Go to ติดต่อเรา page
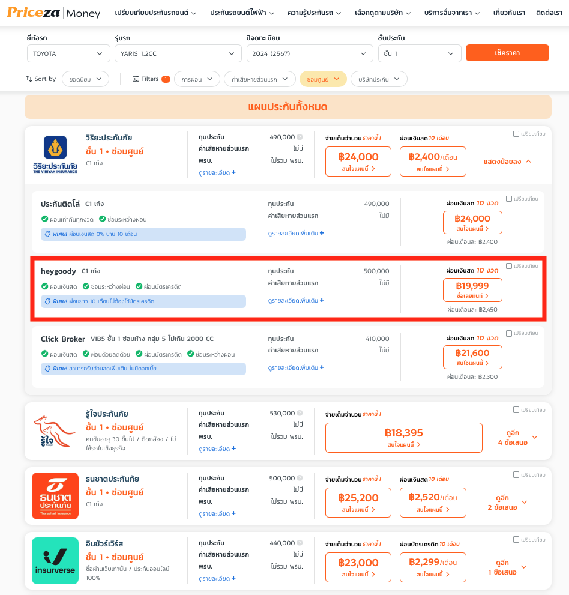The width and height of the screenshot is (569, 595). [549, 13]
